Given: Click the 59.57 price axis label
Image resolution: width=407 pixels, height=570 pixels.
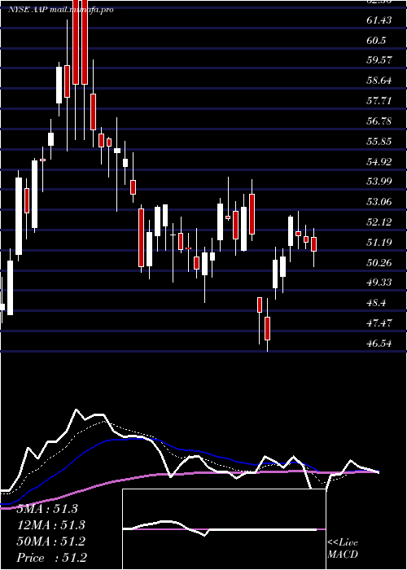Looking at the screenshot, I should point(379,60).
